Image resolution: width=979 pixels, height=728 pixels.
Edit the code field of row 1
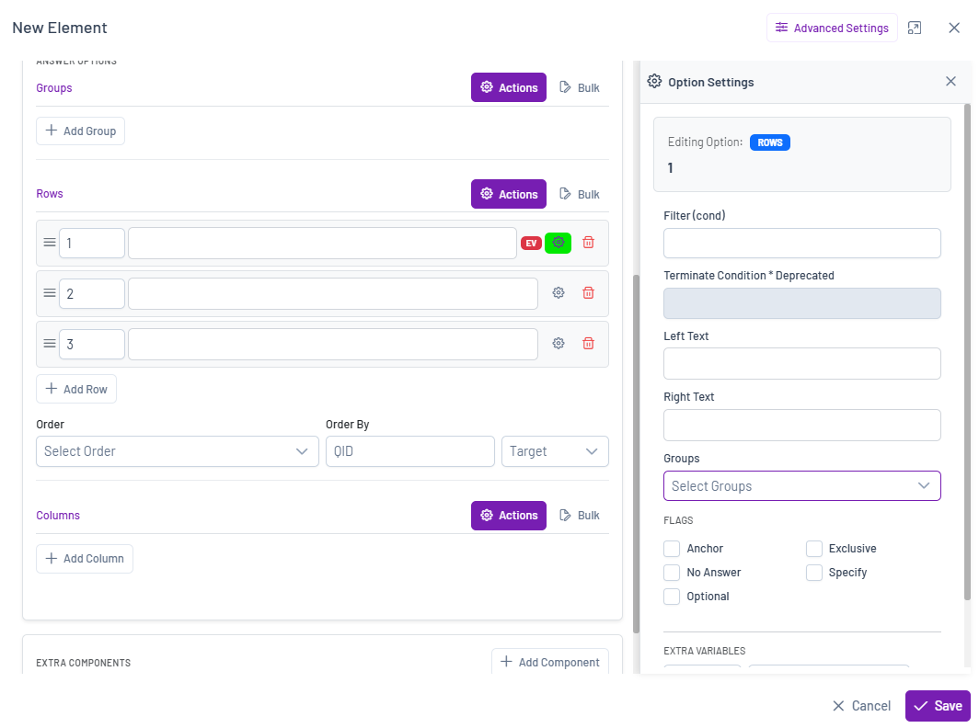[x=92, y=244]
